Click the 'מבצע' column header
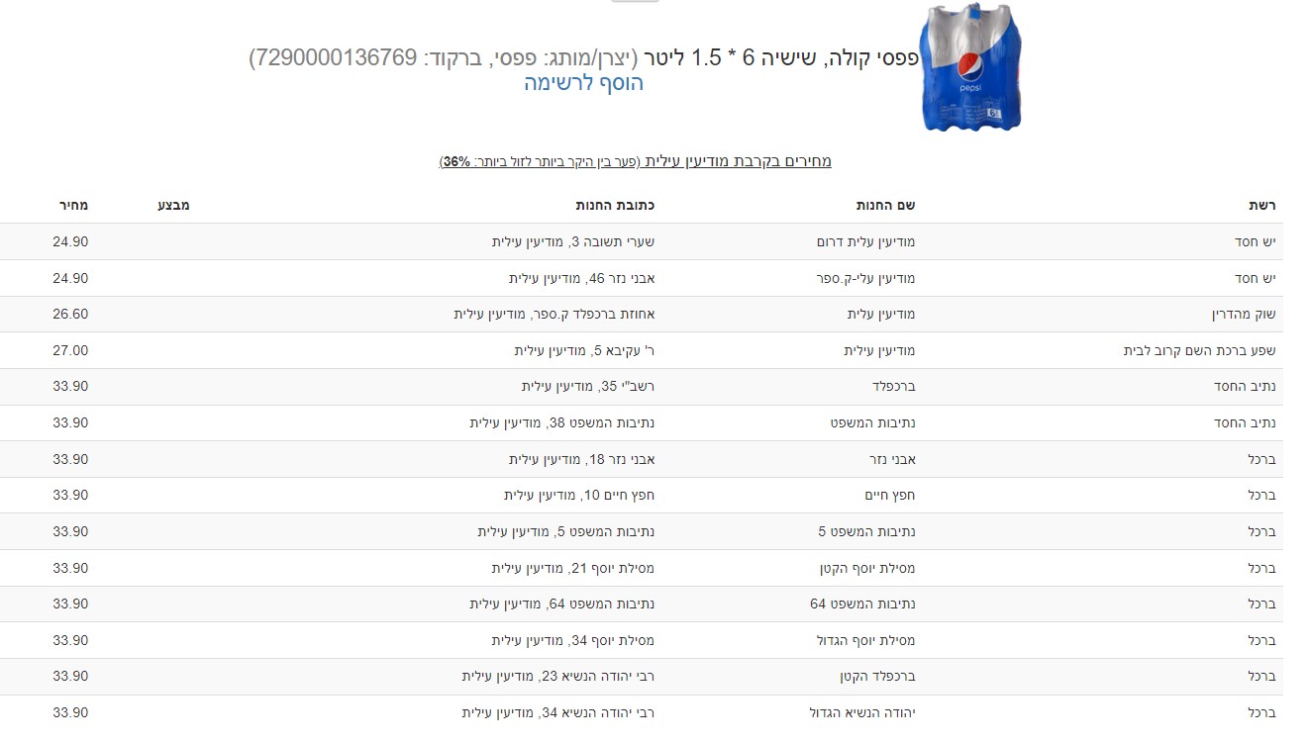This screenshot has width=1309, height=743. coord(173,206)
